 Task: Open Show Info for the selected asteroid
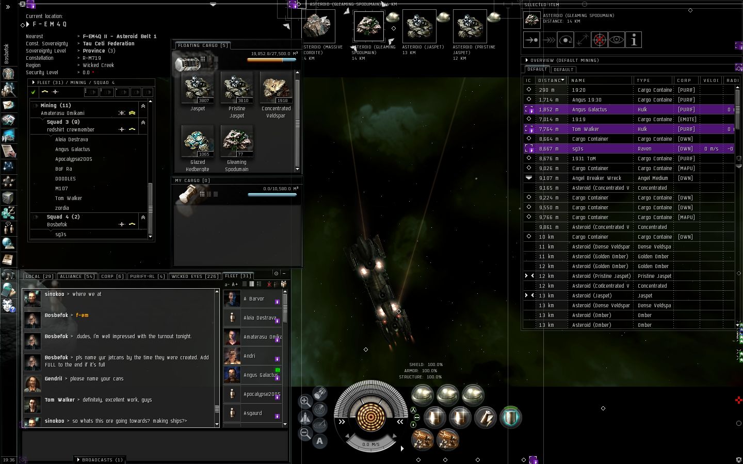[634, 40]
